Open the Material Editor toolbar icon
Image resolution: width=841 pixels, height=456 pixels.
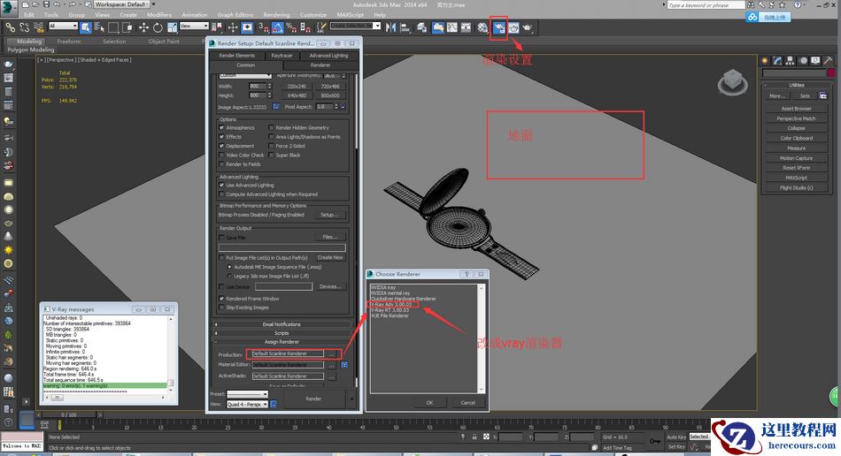(482, 27)
